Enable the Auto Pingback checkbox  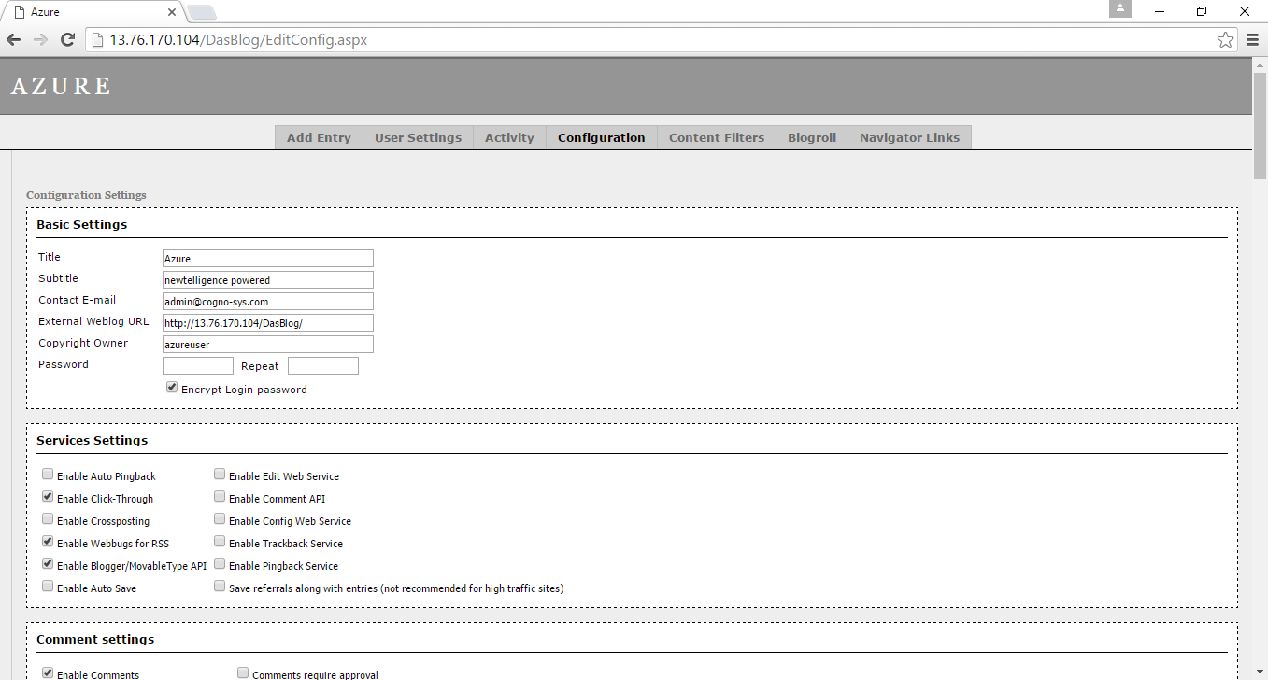pyautogui.click(x=48, y=475)
